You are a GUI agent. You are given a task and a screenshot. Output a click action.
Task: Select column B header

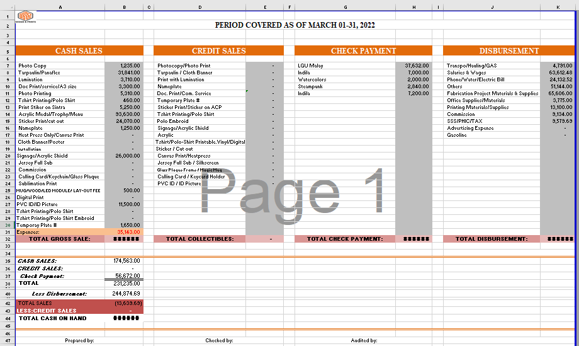(124, 7)
